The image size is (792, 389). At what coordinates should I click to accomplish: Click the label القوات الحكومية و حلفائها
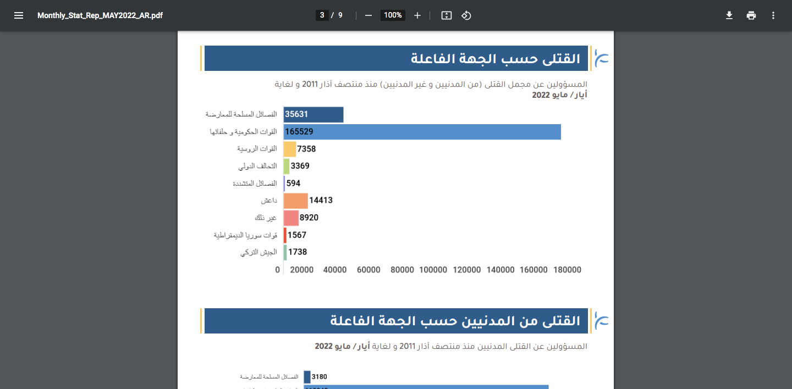pos(244,132)
